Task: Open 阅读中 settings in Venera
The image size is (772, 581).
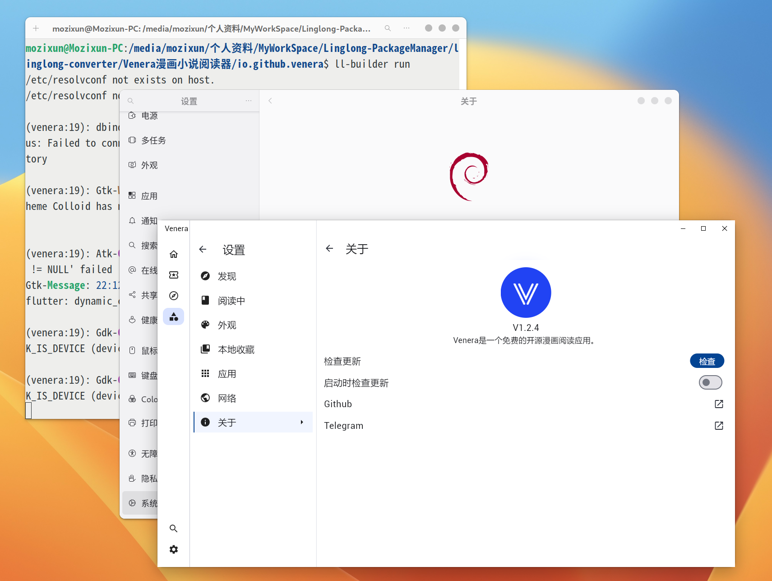Action: 253,301
